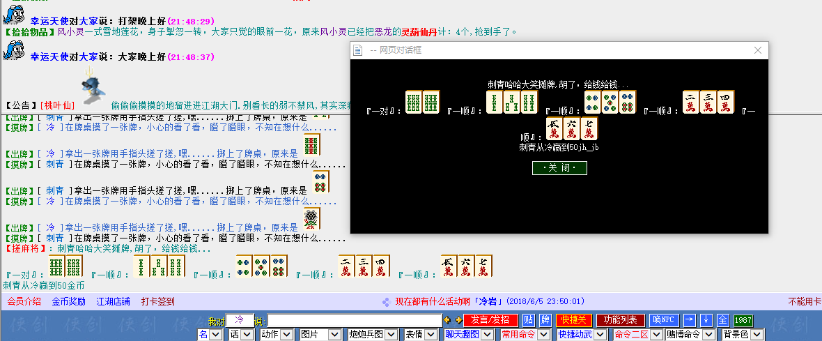Image resolution: width=822 pixels, height=341 pixels.
Task: Open the 命令二区 dropdown
Action: pyautogui.click(x=637, y=334)
